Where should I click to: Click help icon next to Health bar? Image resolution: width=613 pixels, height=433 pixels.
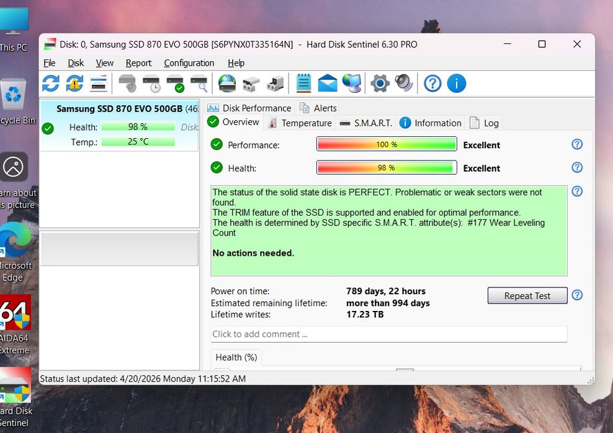pos(577,167)
